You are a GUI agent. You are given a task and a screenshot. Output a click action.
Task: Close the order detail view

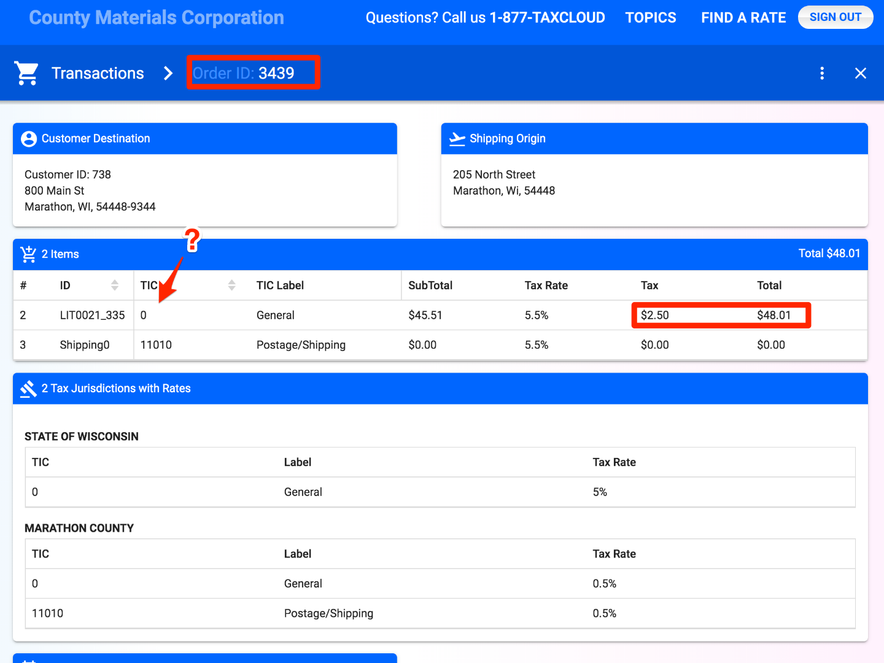click(861, 74)
